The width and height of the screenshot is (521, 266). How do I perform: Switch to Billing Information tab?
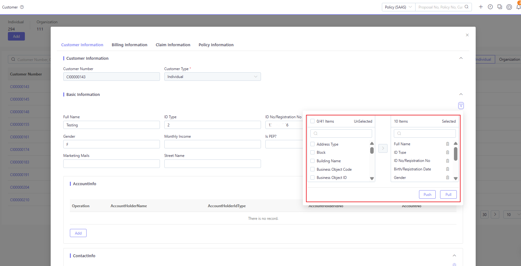click(129, 45)
